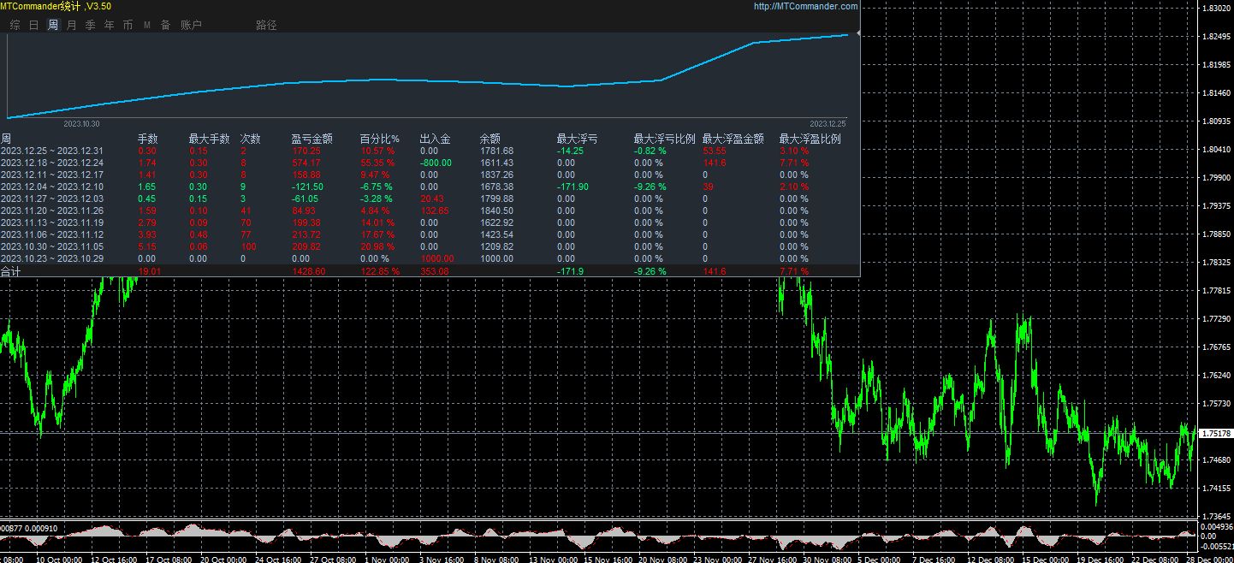Open the 季 quarterly tab
Viewport: 1234px width, 563px height.
[90, 25]
